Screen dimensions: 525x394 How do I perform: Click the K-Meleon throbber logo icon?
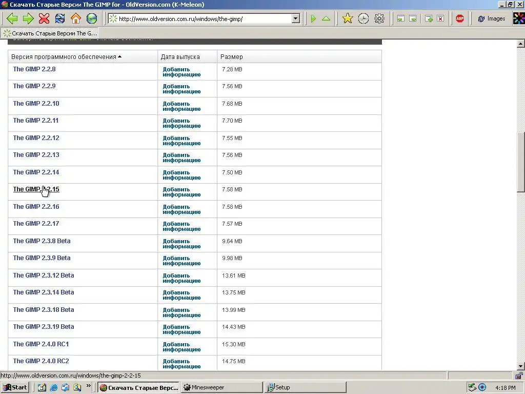click(x=519, y=18)
